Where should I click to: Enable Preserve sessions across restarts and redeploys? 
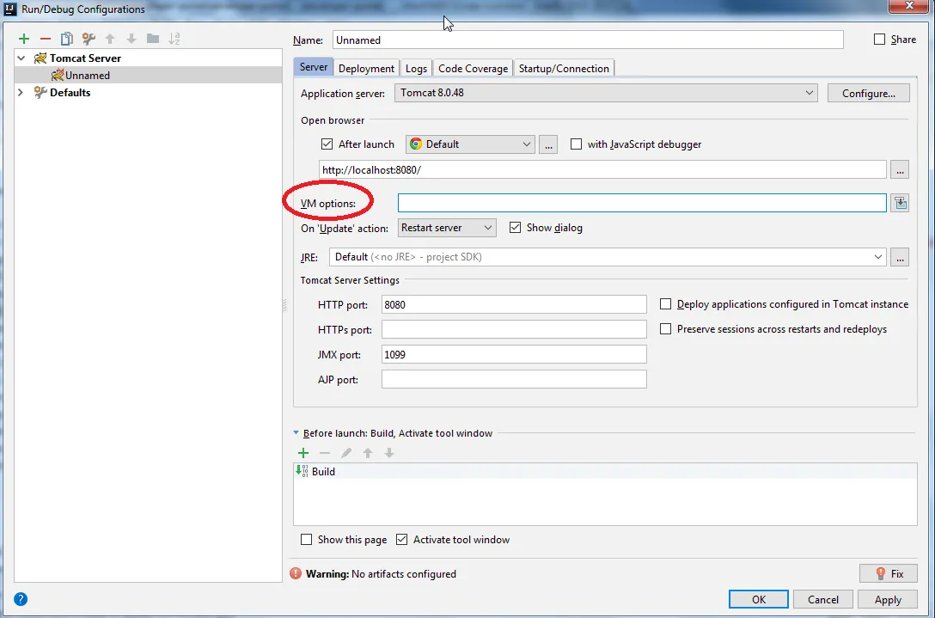pos(665,328)
